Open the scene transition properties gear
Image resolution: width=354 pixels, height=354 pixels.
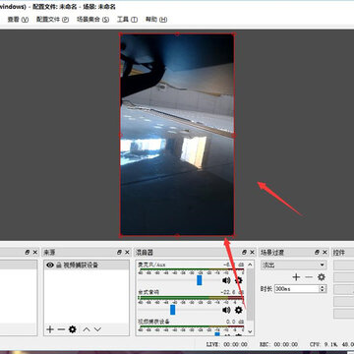pos(322,277)
